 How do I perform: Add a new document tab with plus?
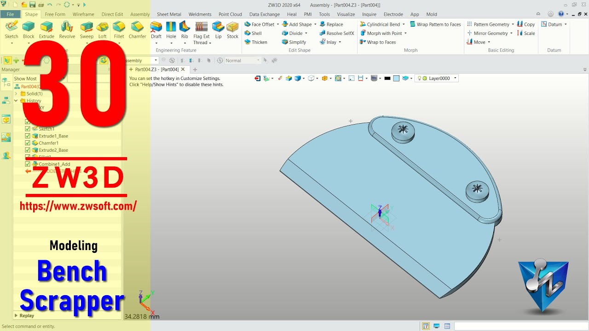click(x=195, y=69)
